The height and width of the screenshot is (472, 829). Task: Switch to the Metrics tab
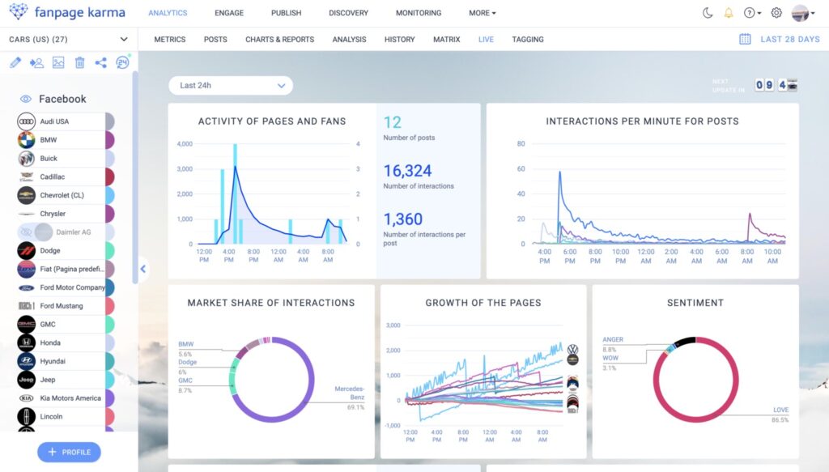pyautogui.click(x=169, y=39)
